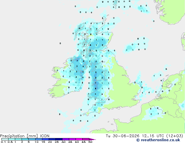This screenshot has width=185, height=143.
Task: Select the magenta 40–45 mm legend swatch
Action: click(79, 139)
